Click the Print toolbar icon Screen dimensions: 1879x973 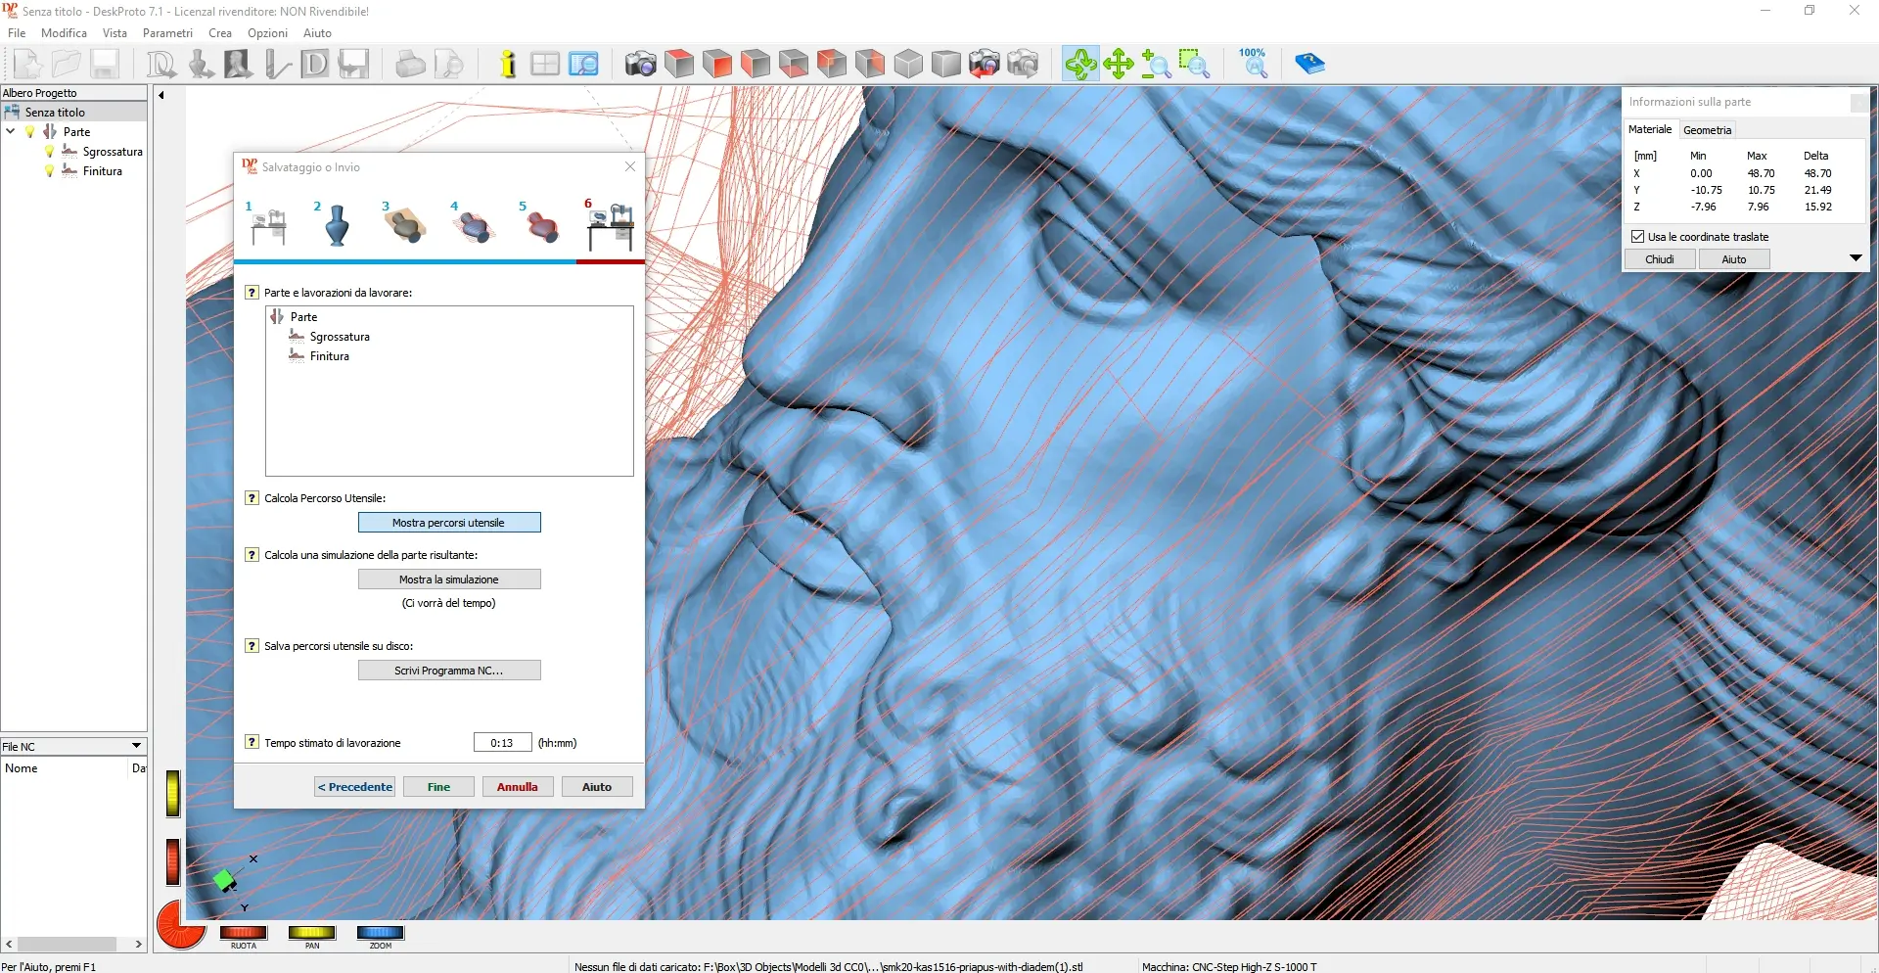coord(410,65)
